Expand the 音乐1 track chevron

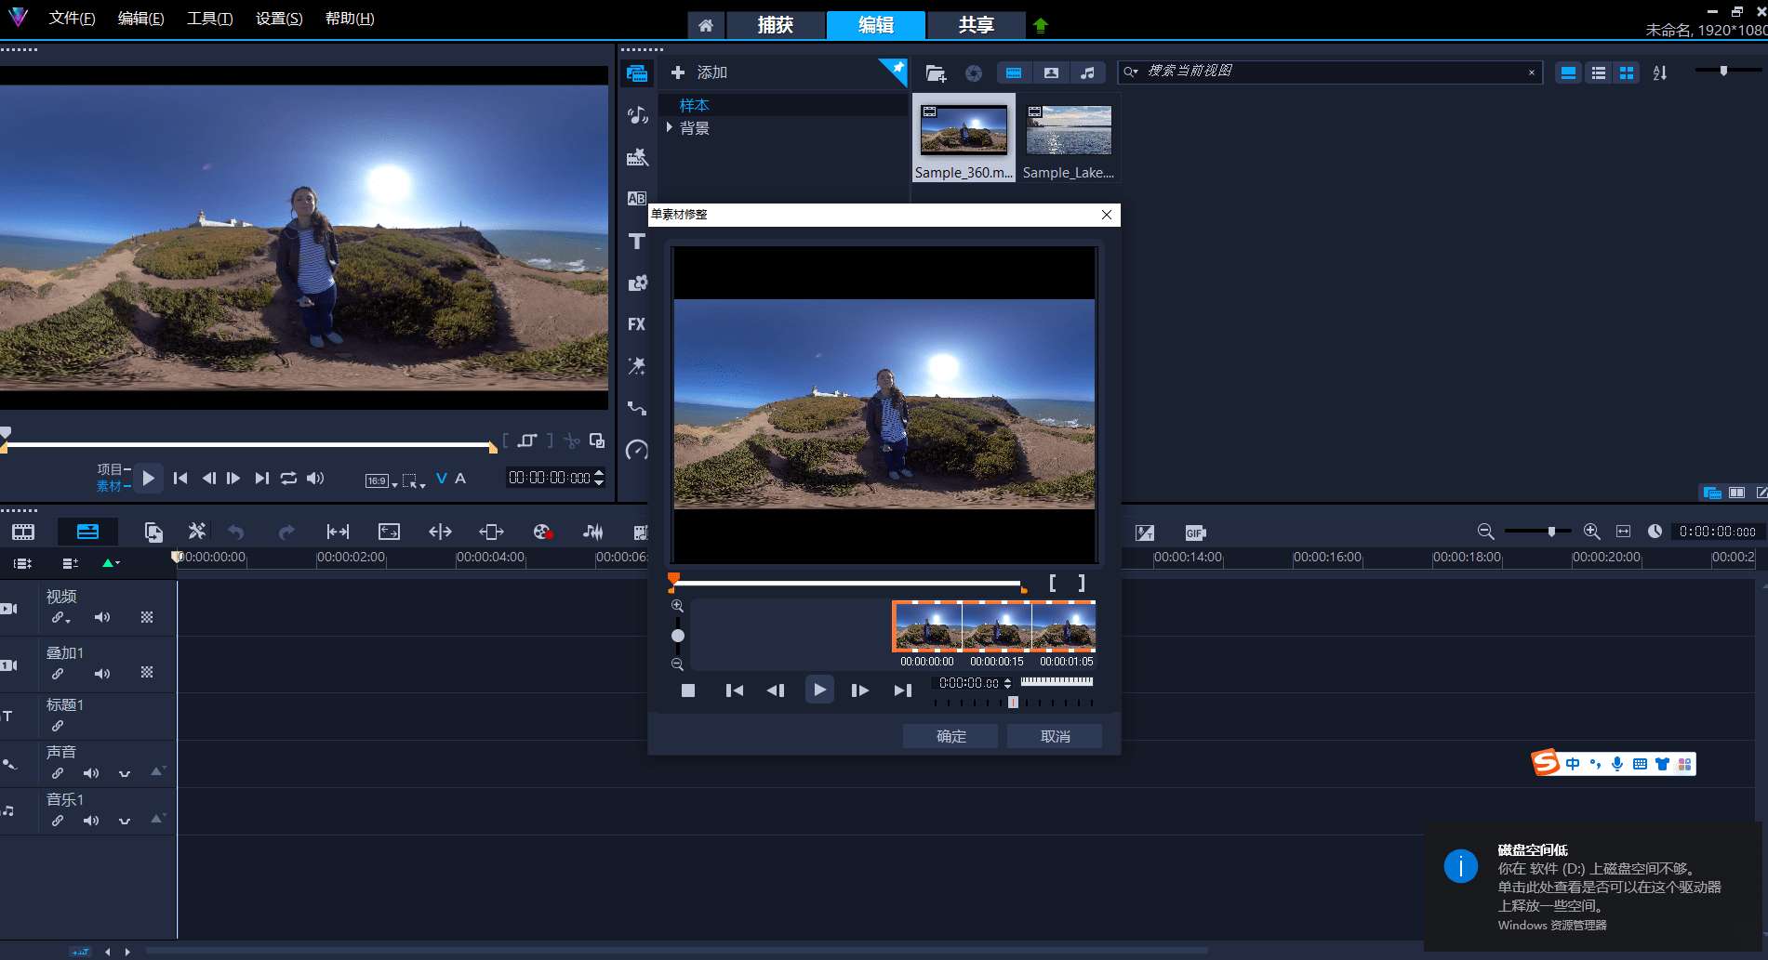point(124,821)
